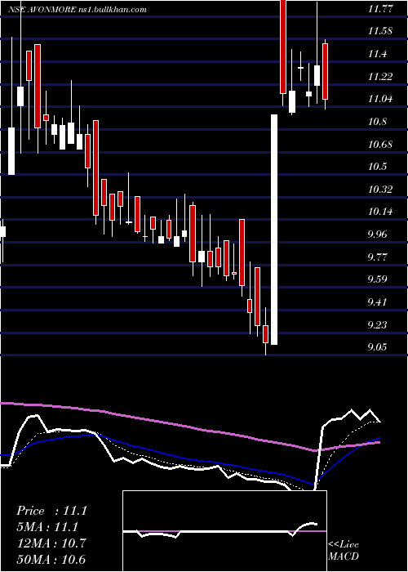Click the <<Live MACD label

point(344,551)
